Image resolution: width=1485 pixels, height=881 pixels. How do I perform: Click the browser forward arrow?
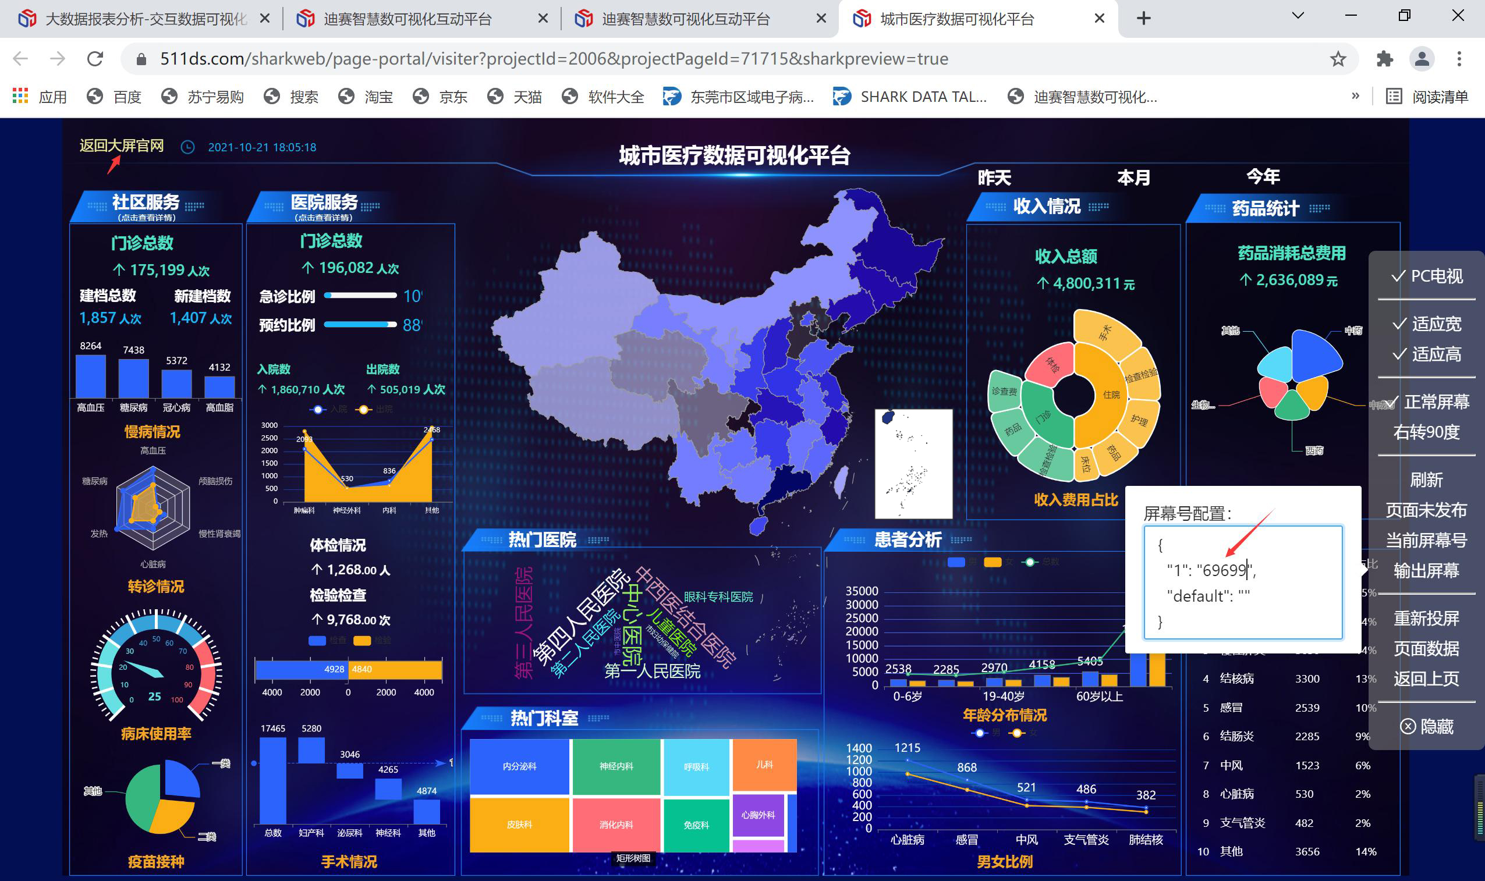tap(58, 59)
